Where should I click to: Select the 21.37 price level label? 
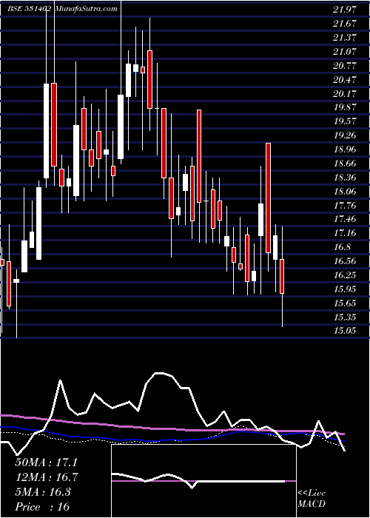345,38
